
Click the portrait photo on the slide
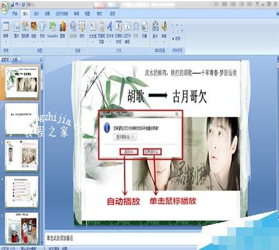(186, 153)
